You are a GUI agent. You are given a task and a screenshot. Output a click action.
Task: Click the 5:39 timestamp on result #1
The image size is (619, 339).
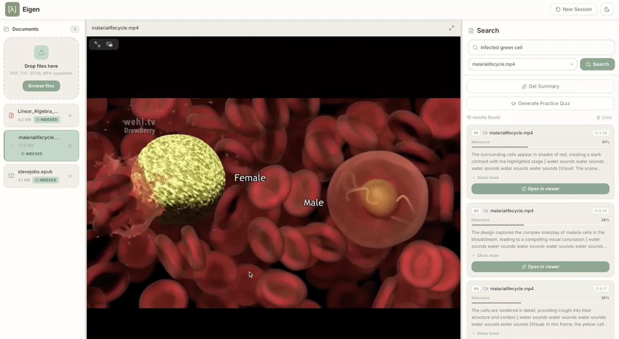(601, 133)
